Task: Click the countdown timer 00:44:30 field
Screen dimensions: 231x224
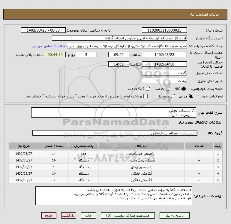Action: pyautogui.click(x=55, y=54)
